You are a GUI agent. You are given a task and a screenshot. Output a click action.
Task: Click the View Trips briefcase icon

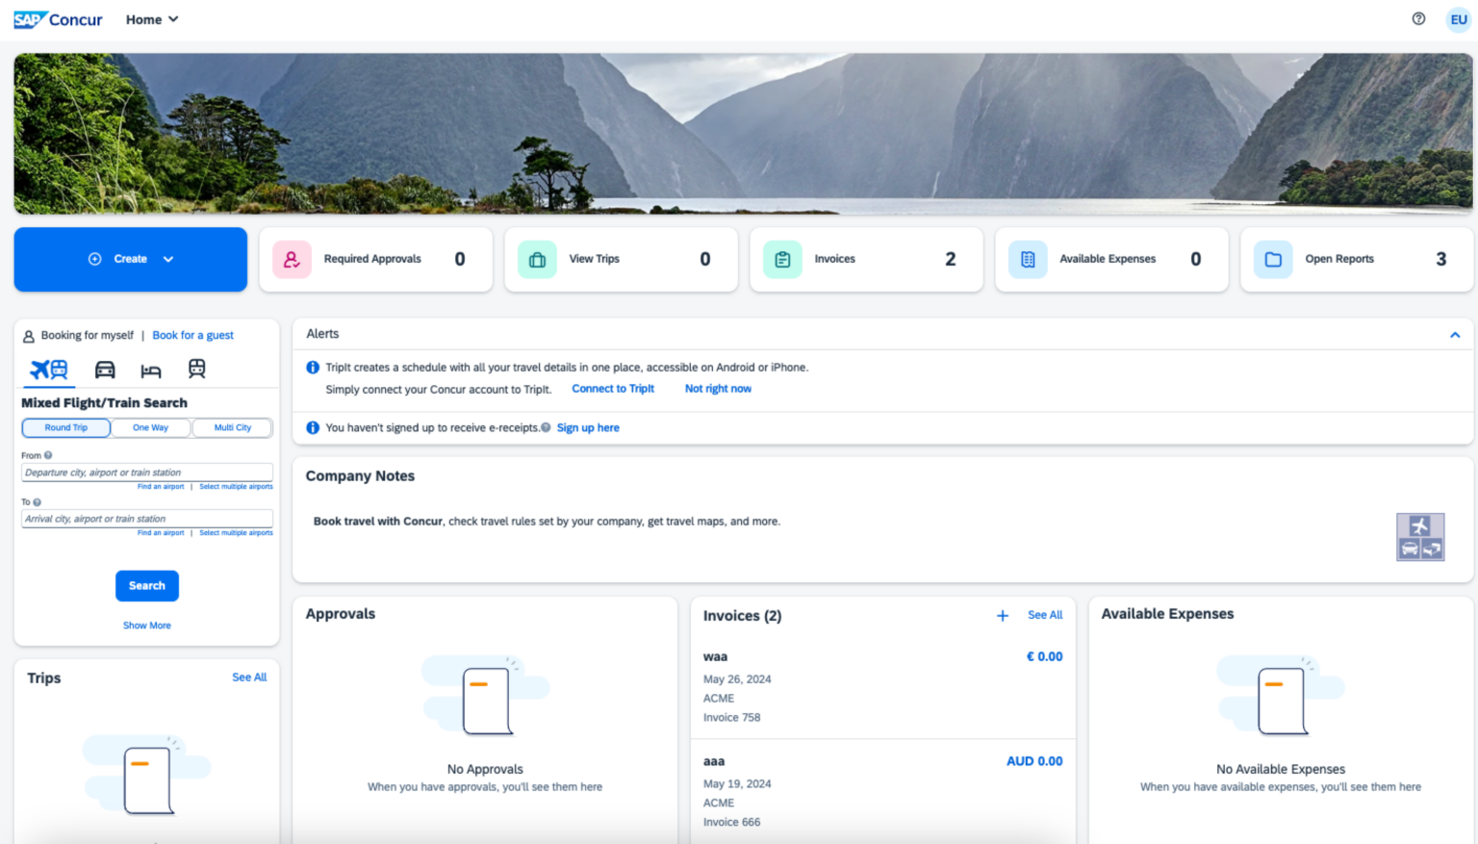pos(537,259)
